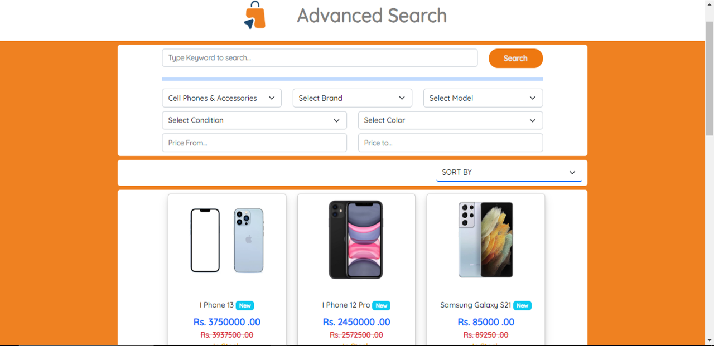Click the discounted price Rs. 2450000
Viewport: 714px width, 346px height.
356,322
